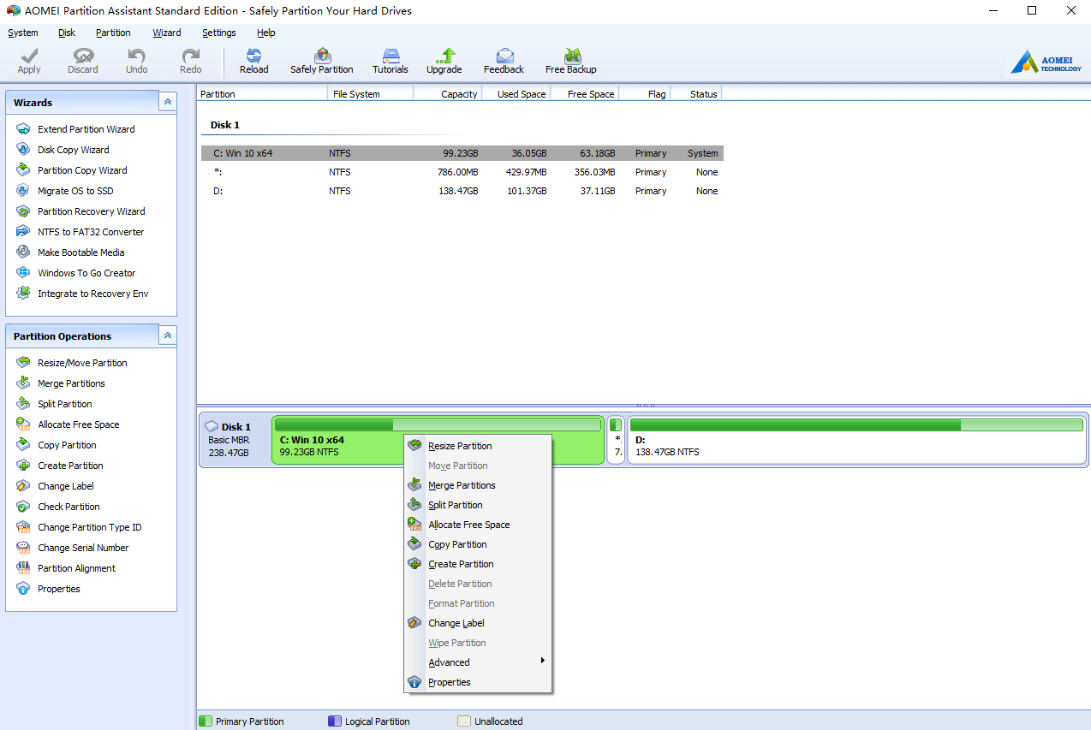1091x730 pixels.
Task: Open the System menu
Action: click(x=23, y=33)
